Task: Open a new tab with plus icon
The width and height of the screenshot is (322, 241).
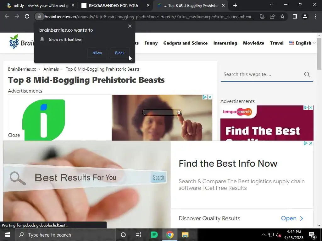Action: click(235, 6)
